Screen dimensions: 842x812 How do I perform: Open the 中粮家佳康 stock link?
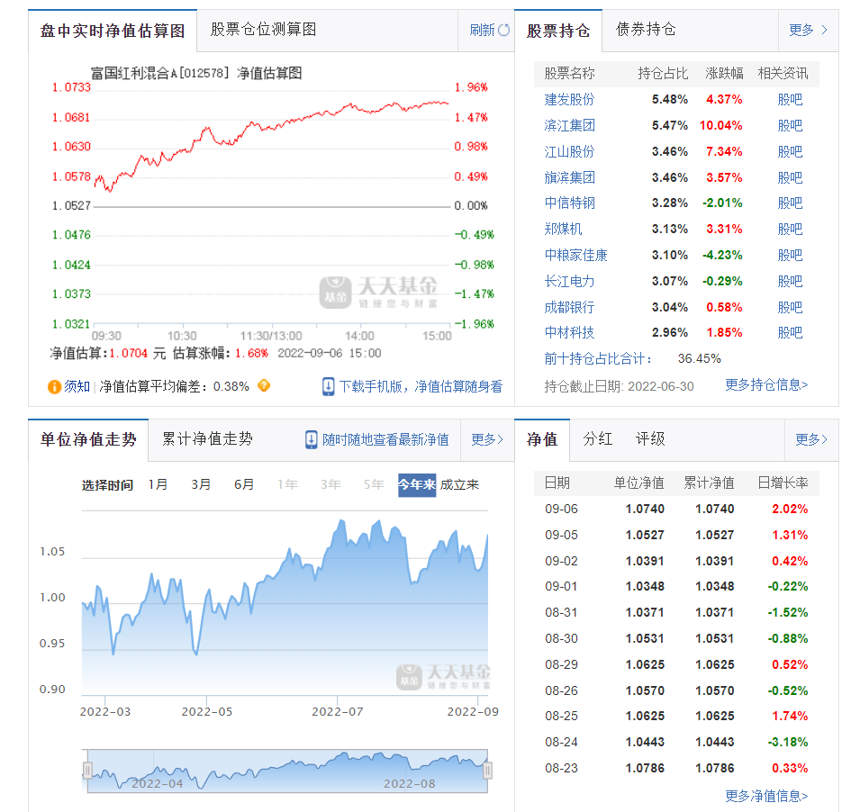(575, 255)
